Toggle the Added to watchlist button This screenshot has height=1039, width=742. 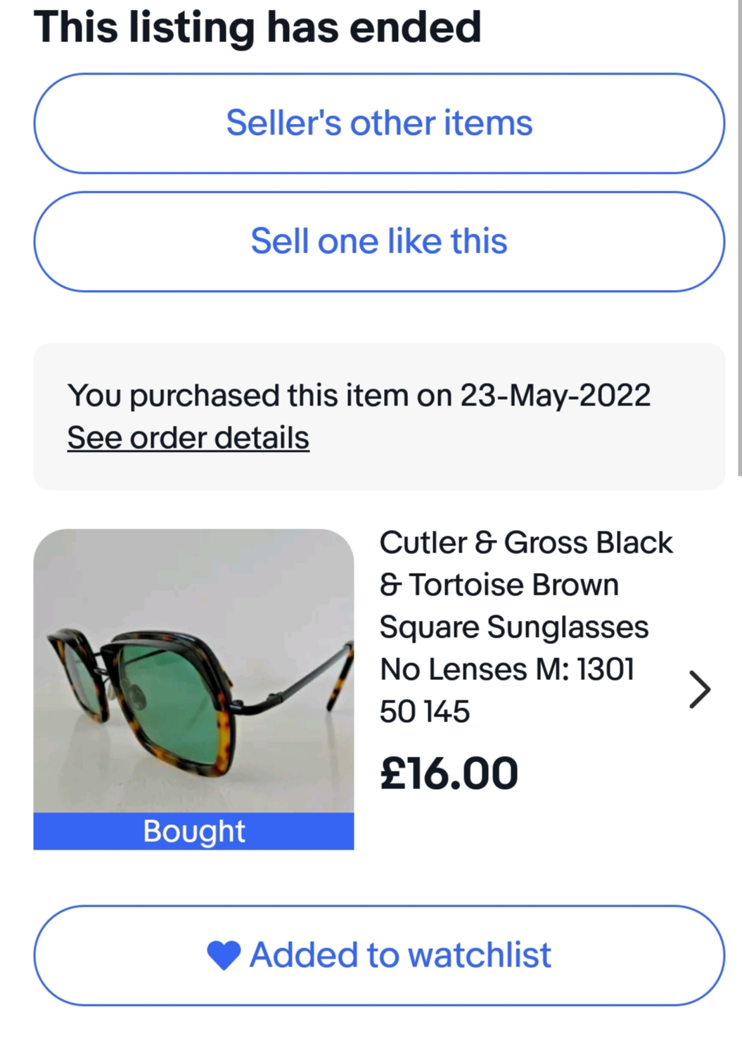(379, 955)
